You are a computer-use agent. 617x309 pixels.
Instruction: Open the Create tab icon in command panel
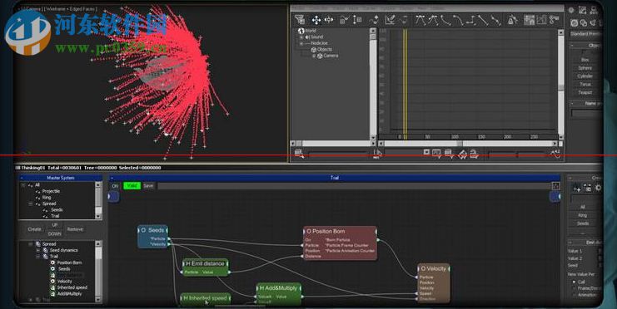pyautogui.click(x=571, y=11)
